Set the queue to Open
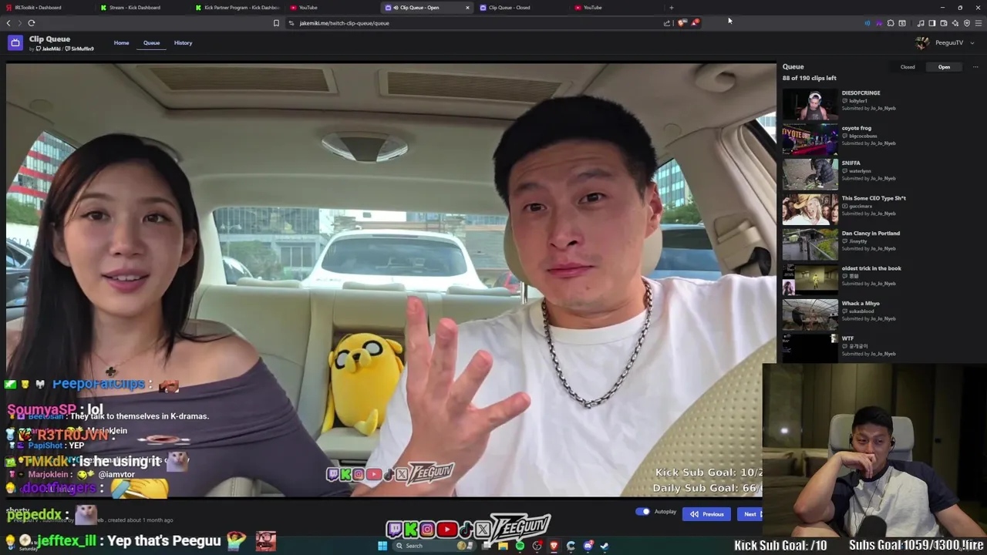 [x=944, y=67]
